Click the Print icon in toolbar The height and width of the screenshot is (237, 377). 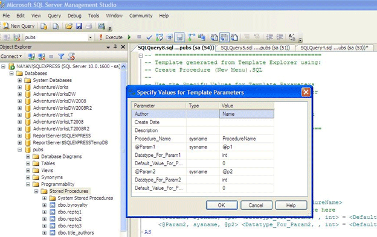pyautogui.click(x=89, y=26)
